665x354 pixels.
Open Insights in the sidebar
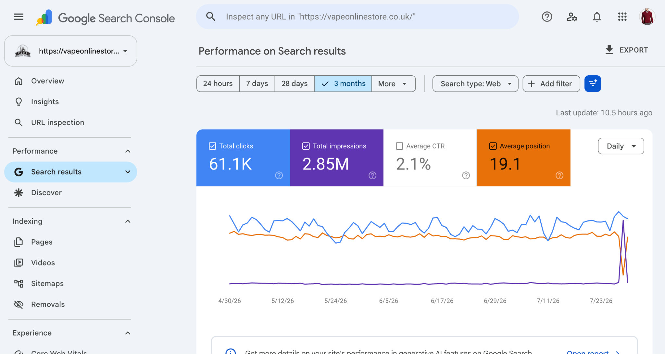point(70,102)
